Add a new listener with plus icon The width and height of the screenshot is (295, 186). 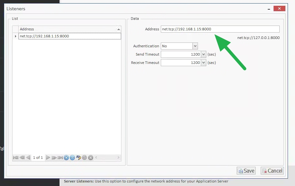click(66, 158)
